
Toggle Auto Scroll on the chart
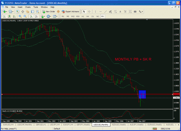coord(31,16)
